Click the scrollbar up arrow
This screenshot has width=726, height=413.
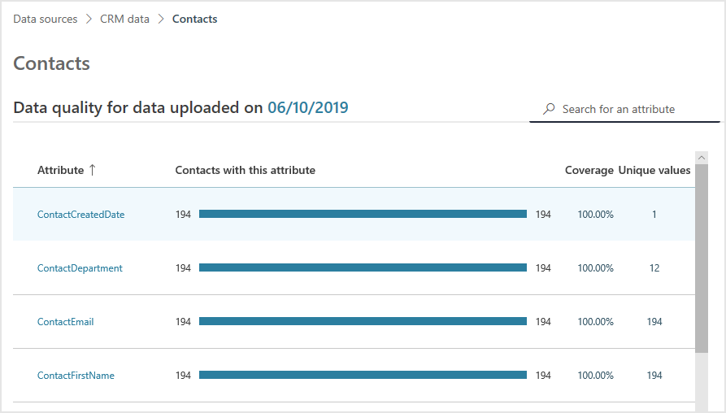pos(702,158)
